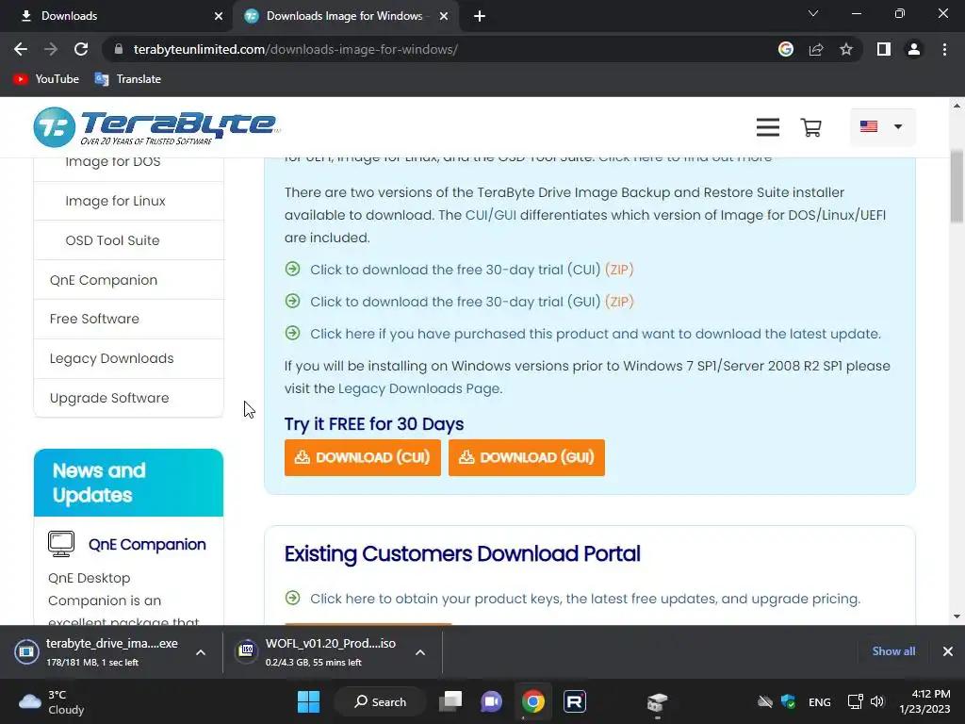Click the Google icon in address bar
Image resolution: width=965 pixels, height=724 pixels.
pos(785,49)
